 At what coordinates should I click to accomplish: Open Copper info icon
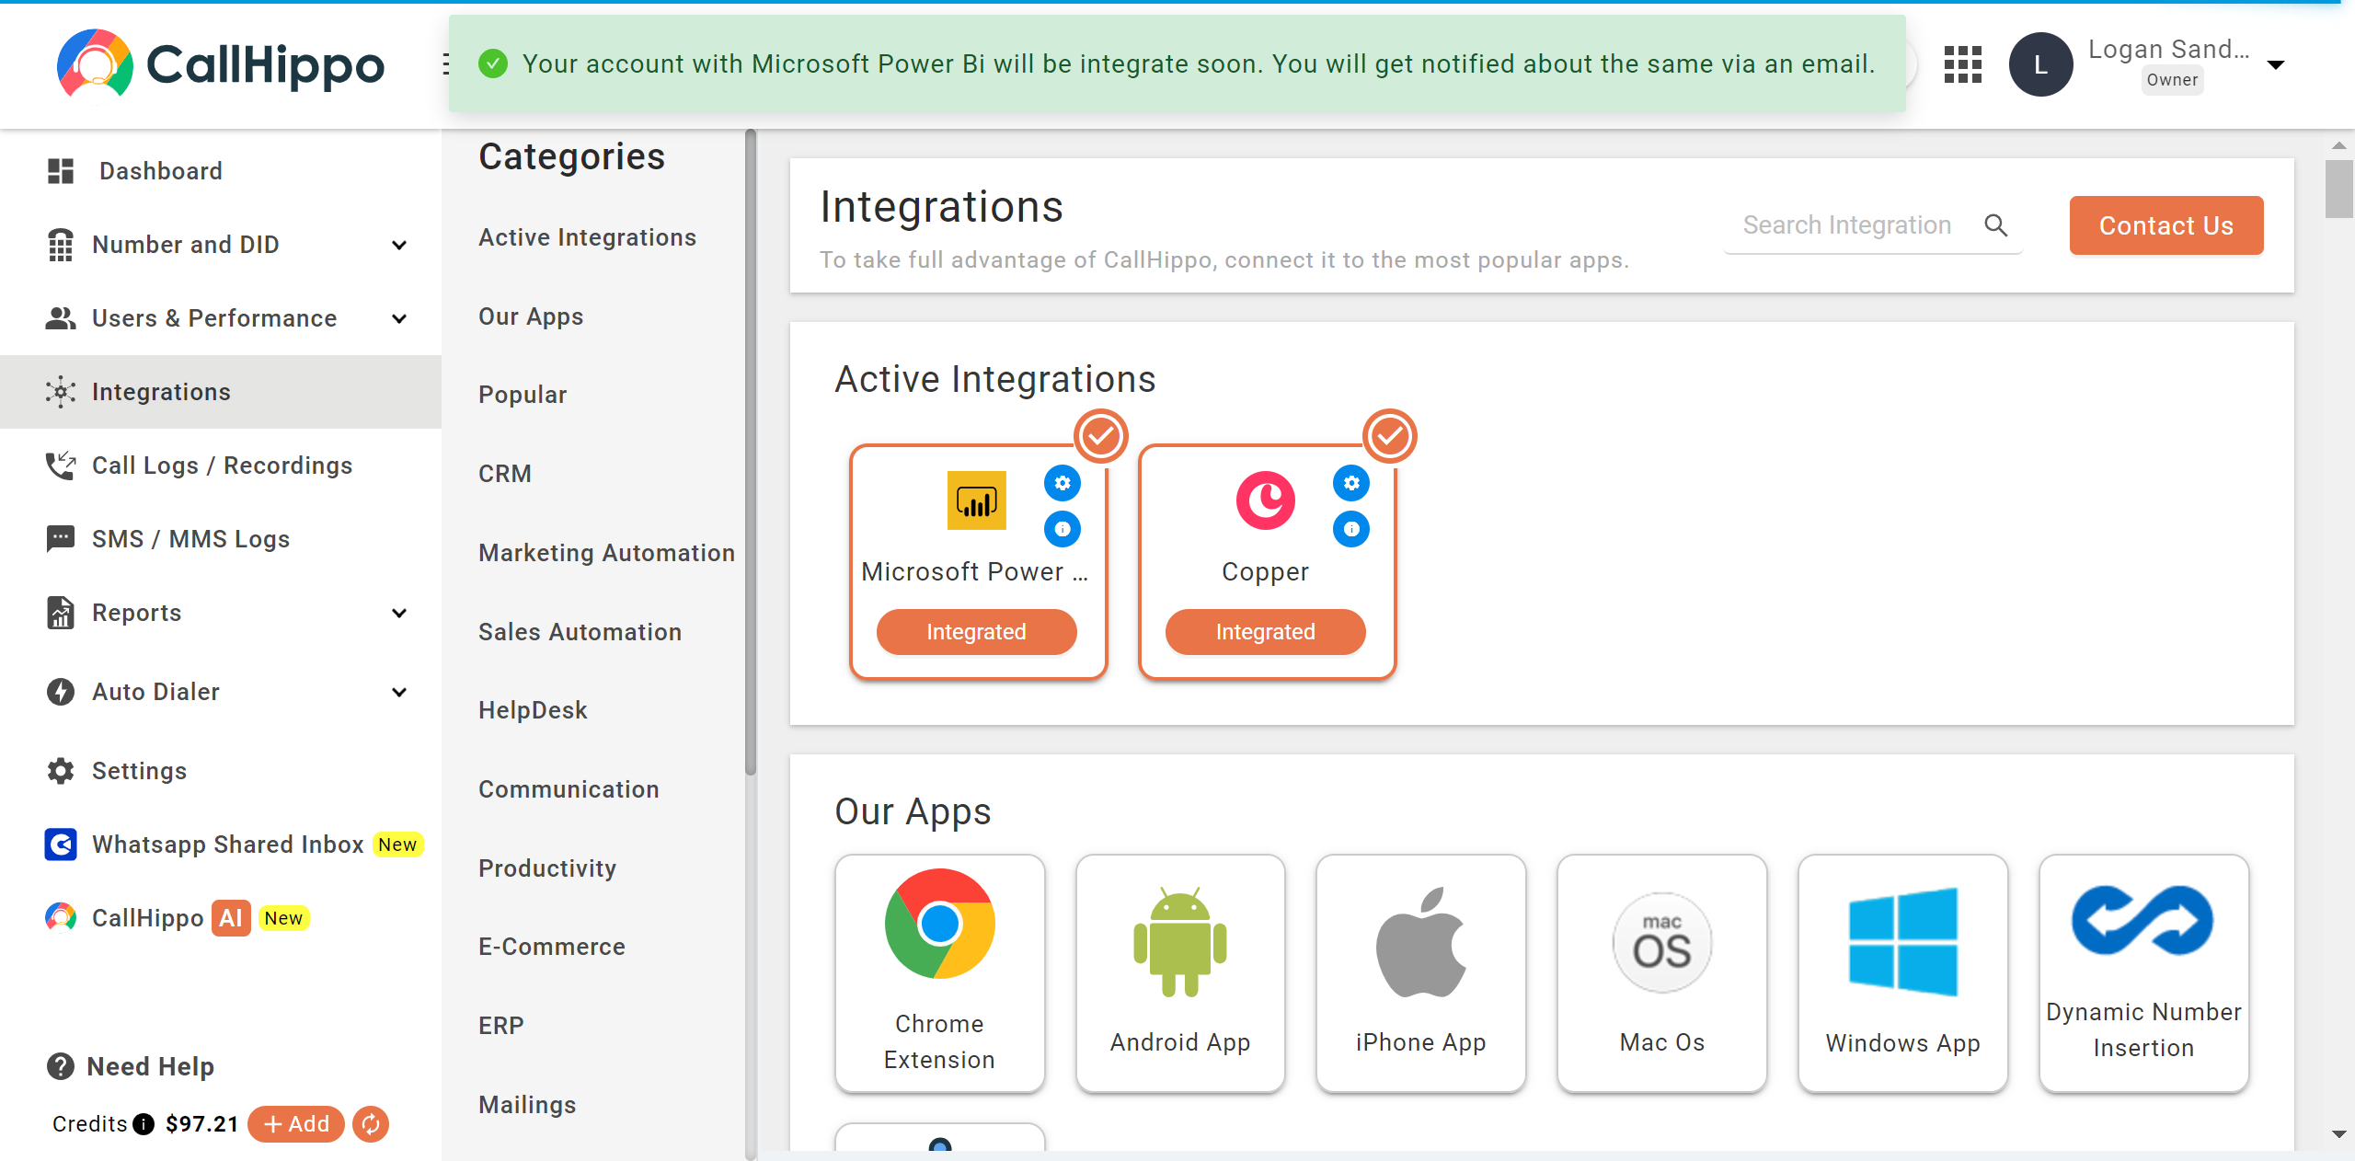[1351, 529]
